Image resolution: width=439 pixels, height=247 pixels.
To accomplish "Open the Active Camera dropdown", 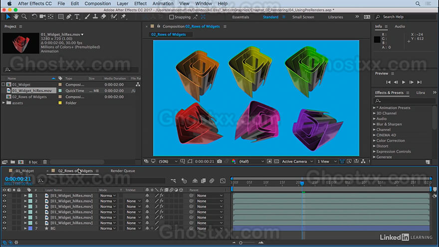I will pyautogui.click(x=297, y=161).
